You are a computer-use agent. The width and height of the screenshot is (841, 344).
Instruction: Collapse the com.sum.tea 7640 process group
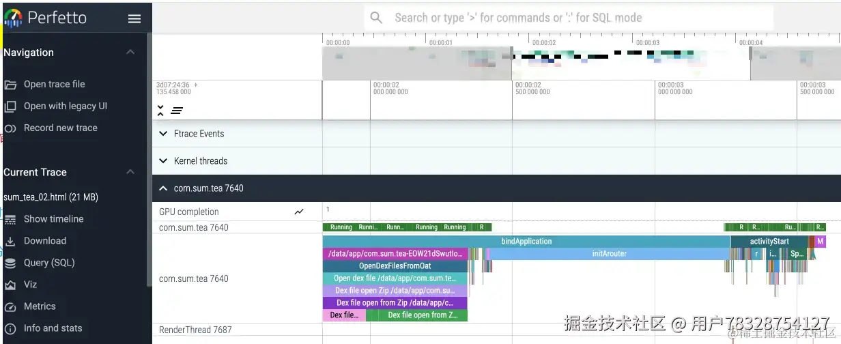[x=163, y=188]
